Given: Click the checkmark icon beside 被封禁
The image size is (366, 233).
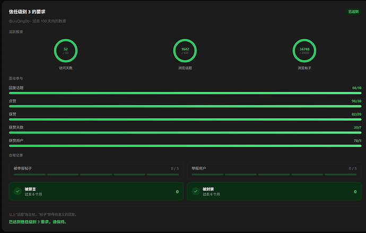Looking at the screenshot, I should (196, 191).
